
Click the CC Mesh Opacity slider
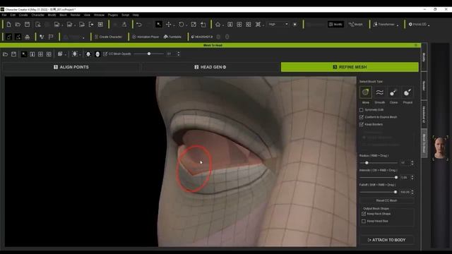149,54
